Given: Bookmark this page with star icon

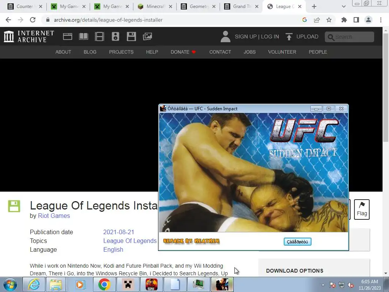Looking at the screenshot, I should click(x=329, y=20).
